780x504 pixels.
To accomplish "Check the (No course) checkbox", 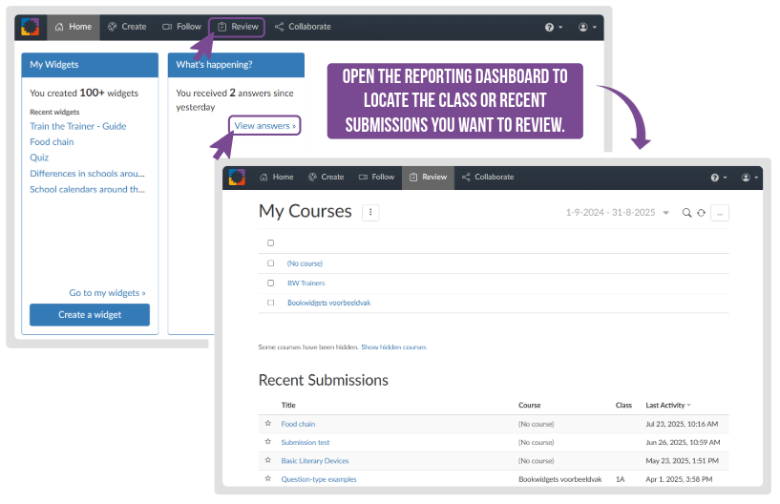I will [x=270, y=263].
